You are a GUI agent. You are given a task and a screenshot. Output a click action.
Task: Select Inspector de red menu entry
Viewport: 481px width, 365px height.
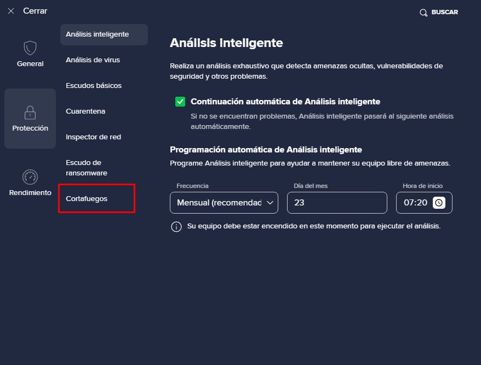tap(93, 137)
